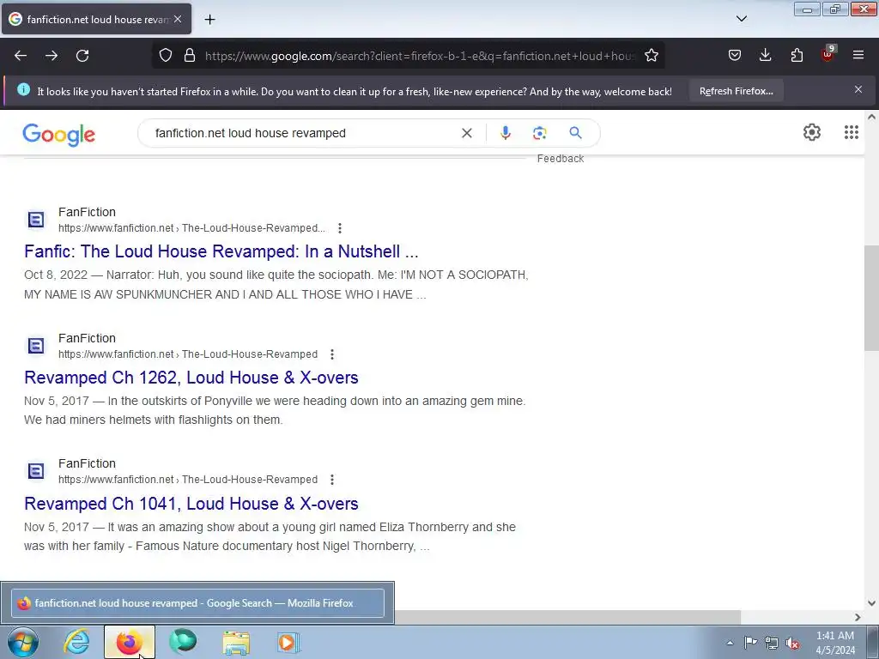
Task: Click FanFiction favicon of Ch 1262 result
Action: pyautogui.click(x=36, y=346)
